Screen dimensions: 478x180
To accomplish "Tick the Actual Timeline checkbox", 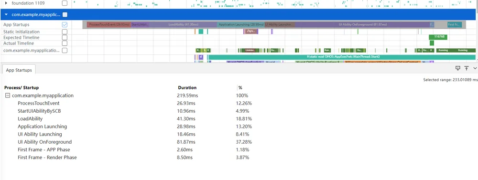I will (x=65, y=43).
